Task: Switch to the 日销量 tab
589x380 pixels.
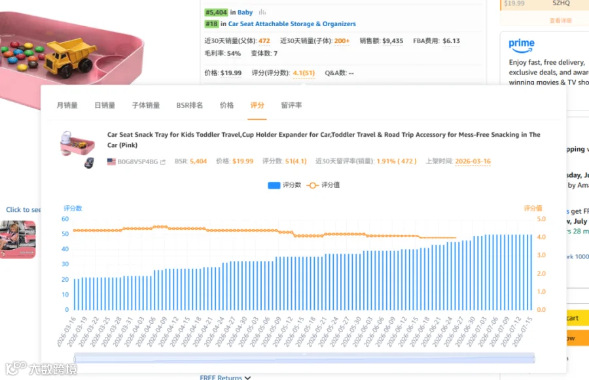Action: [x=105, y=105]
